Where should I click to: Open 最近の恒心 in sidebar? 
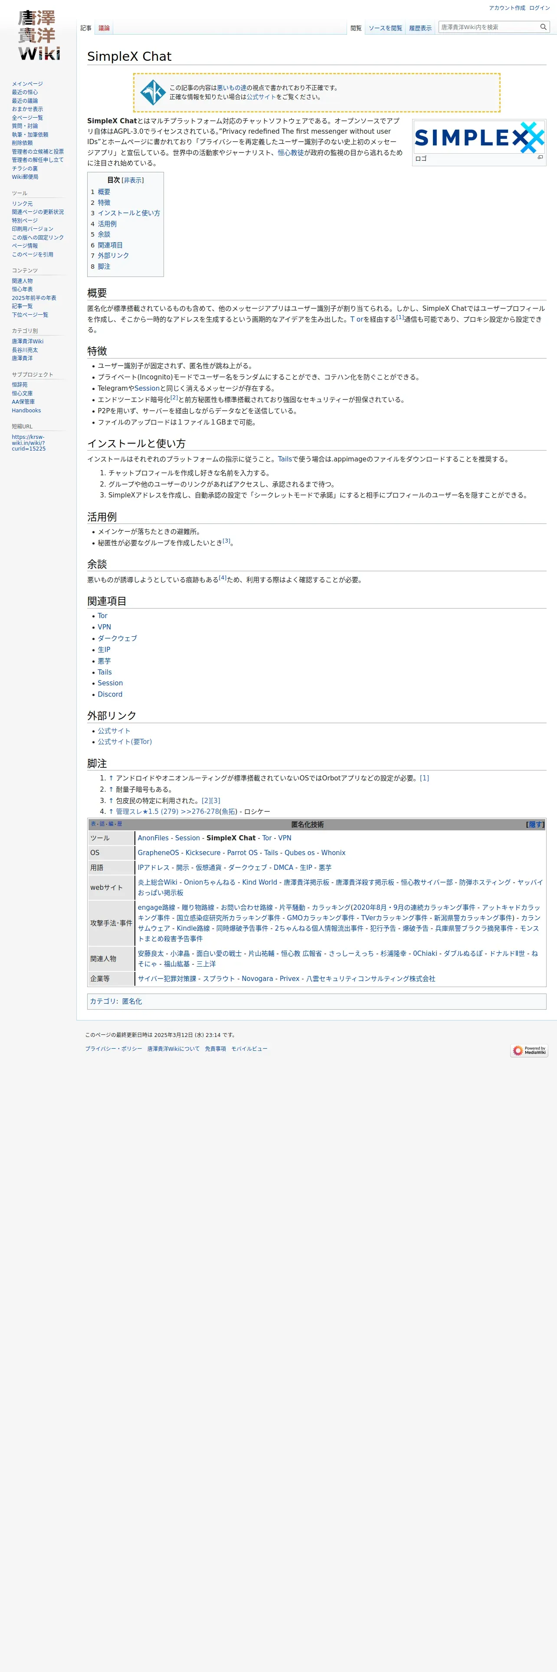click(25, 92)
